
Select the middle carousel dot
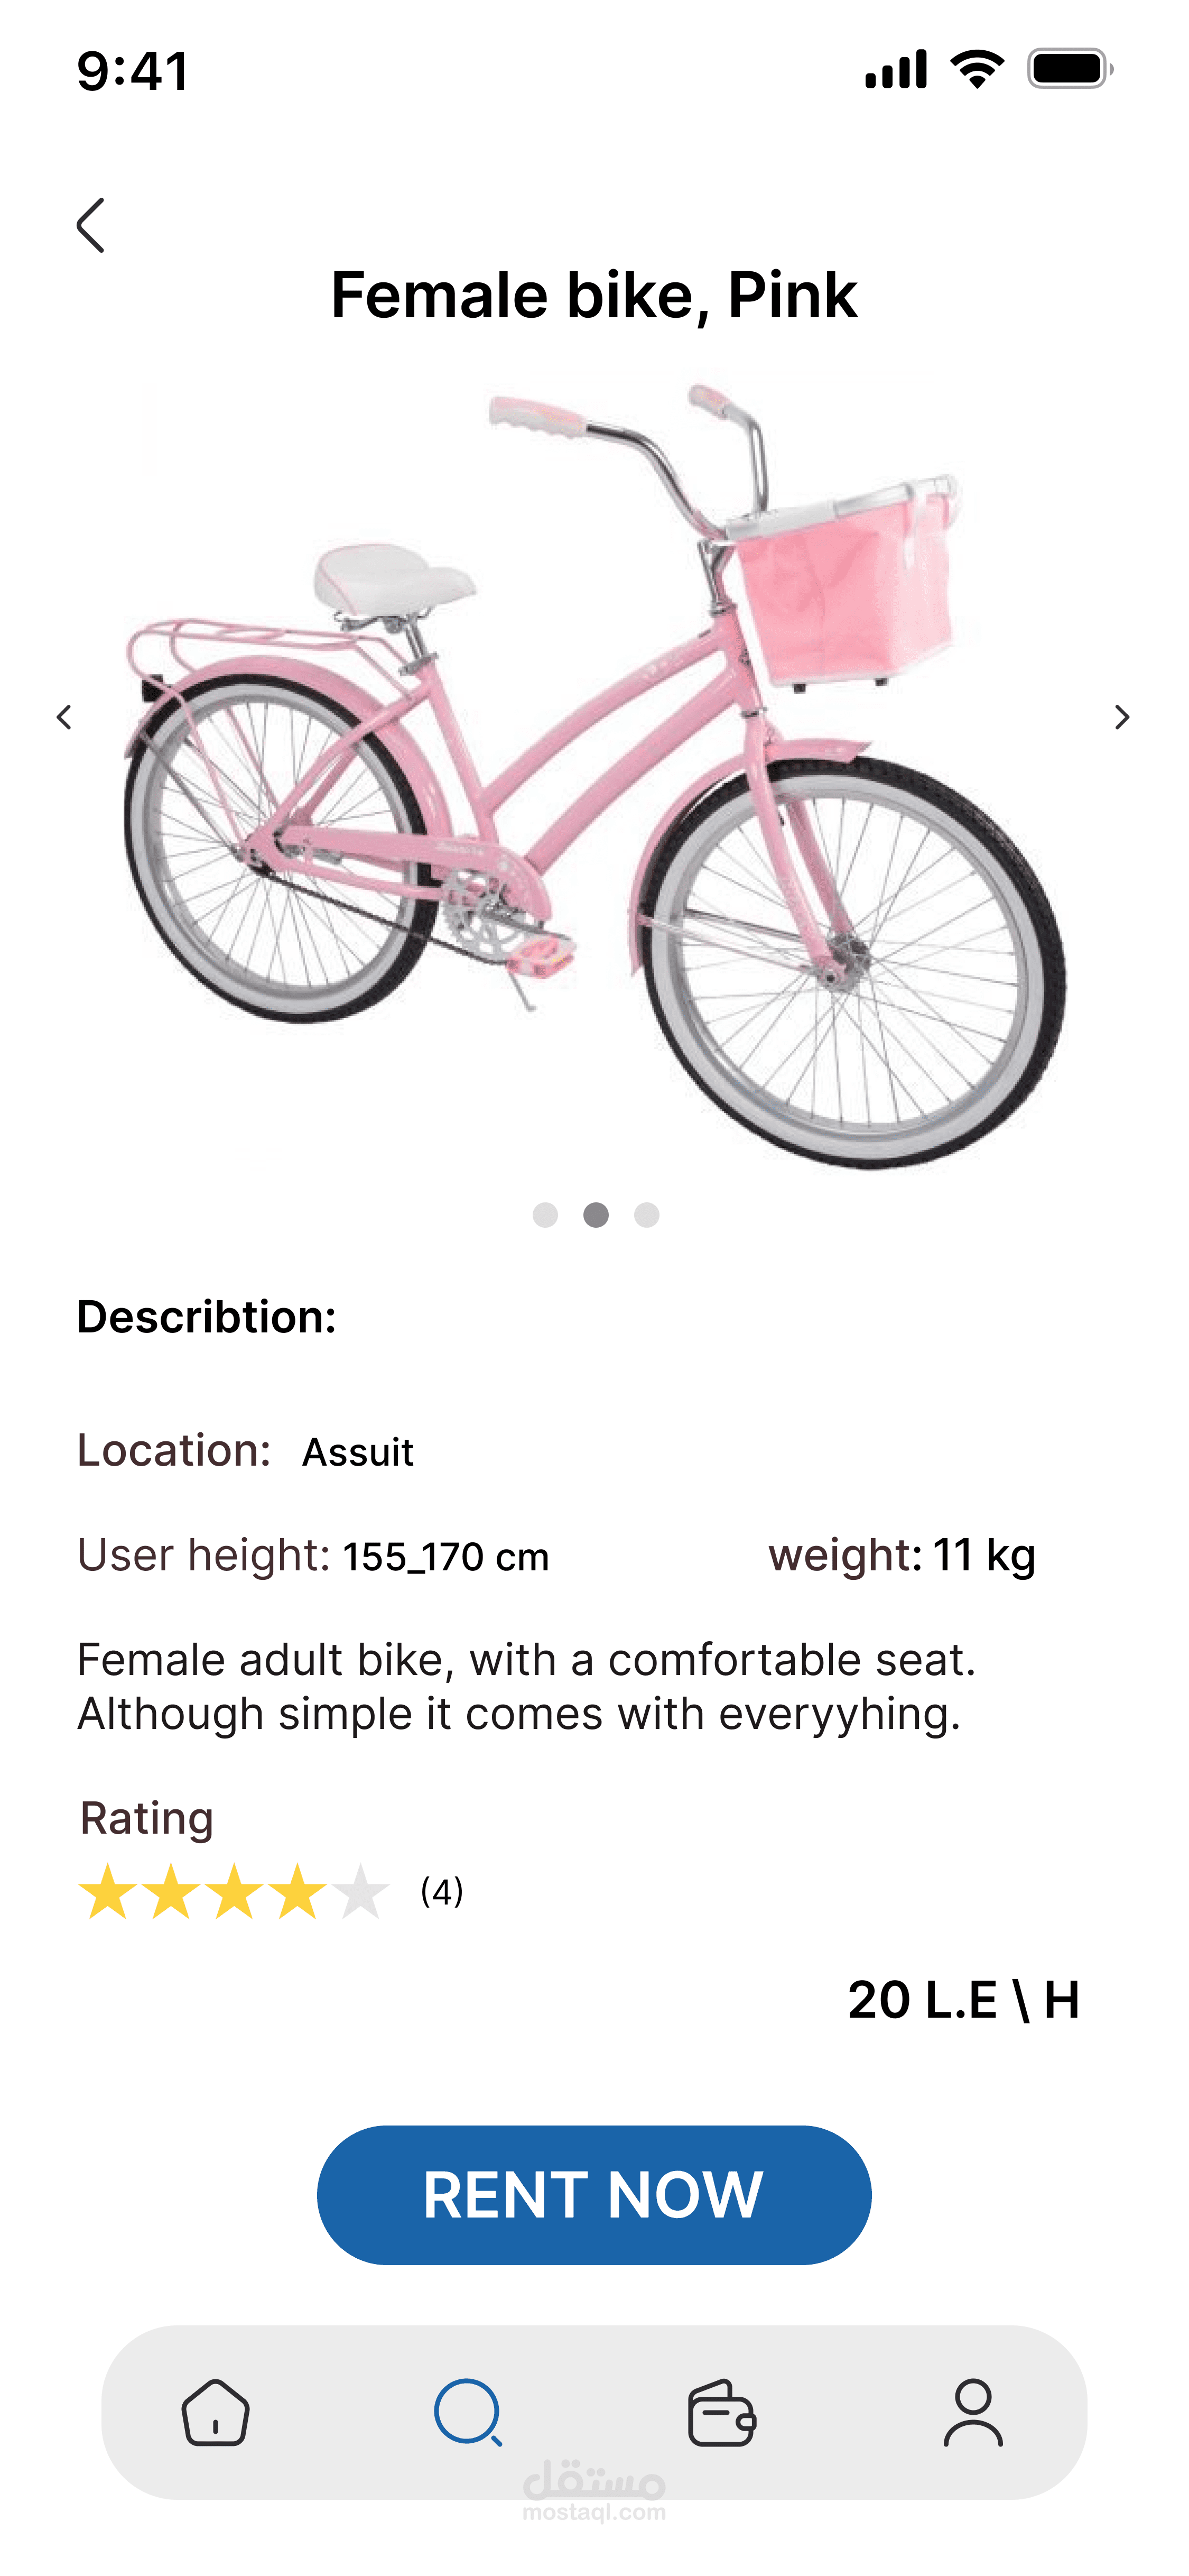pyautogui.click(x=597, y=1215)
